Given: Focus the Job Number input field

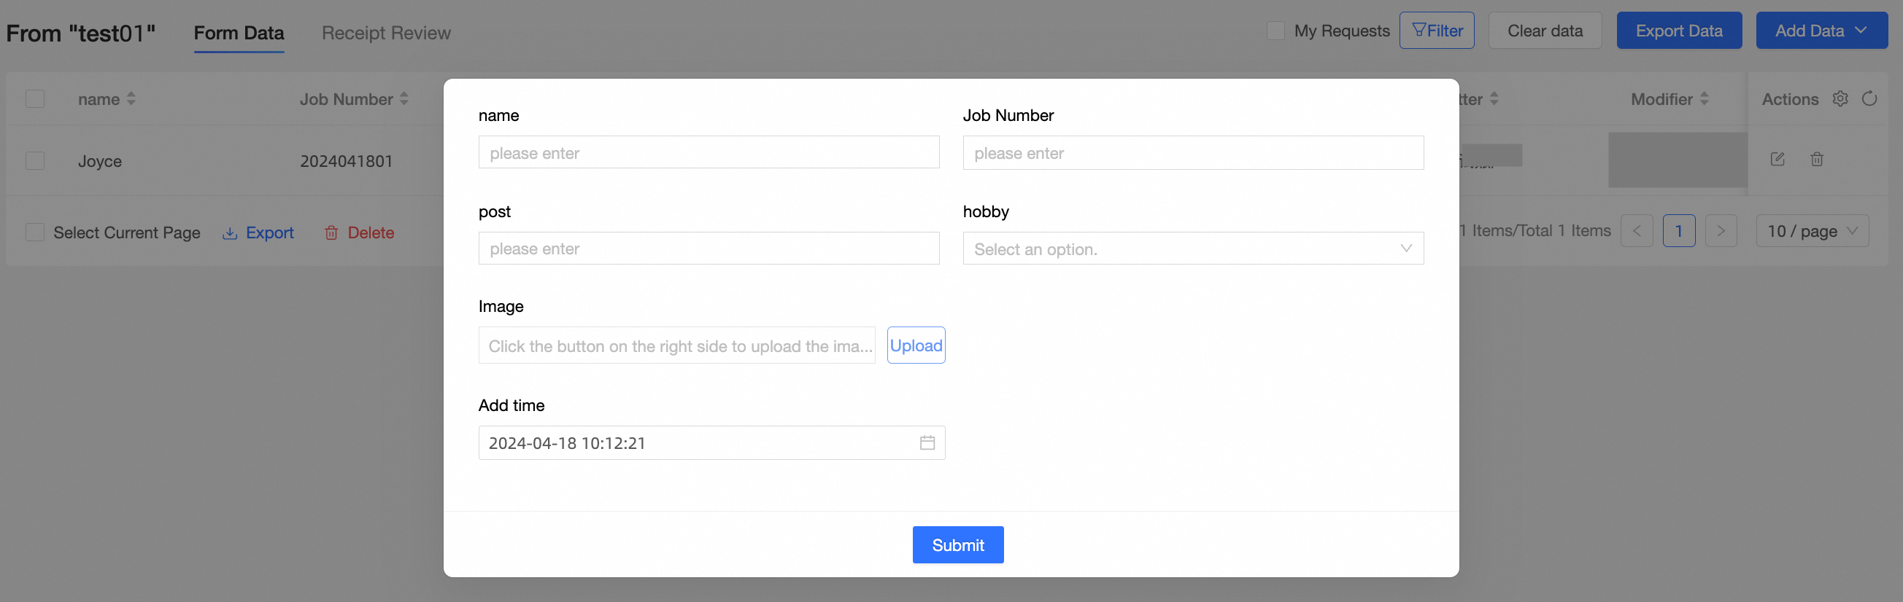Looking at the screenshot, I should 1192,154.
